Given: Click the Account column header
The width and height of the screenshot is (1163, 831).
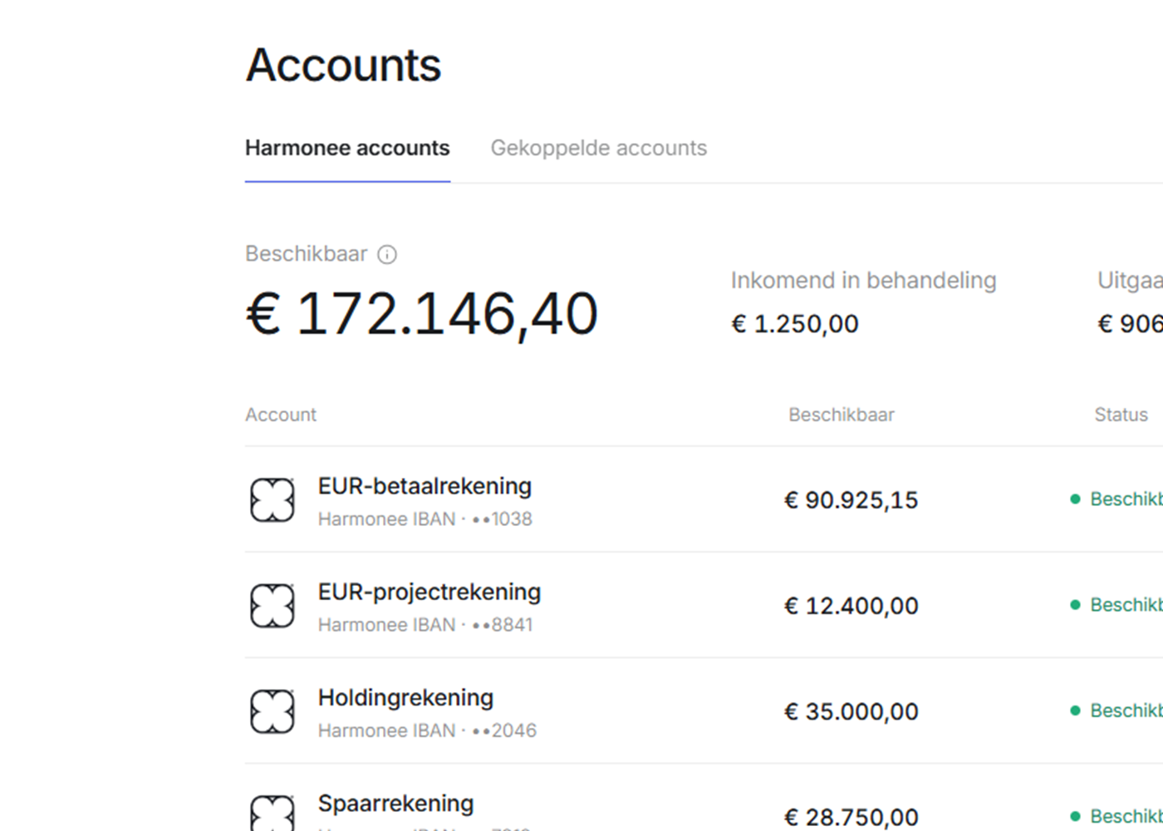Looking at the screenshot, I should (x=281, y=415).
